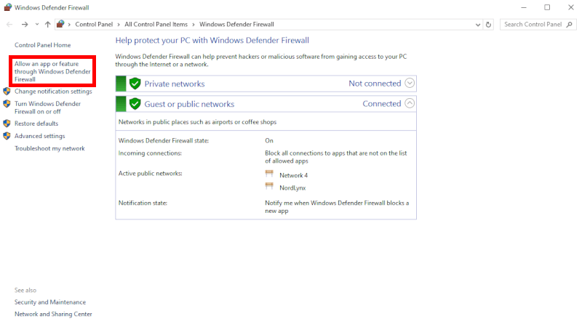The width and height of the screenshot is (582, 324).
Task: Click All Control Panel Items breadcrumb
Action: click(x=156, y=24)
